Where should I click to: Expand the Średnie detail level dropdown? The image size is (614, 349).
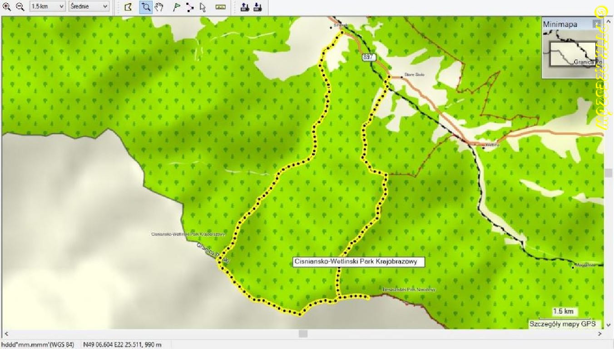[89, 7]
